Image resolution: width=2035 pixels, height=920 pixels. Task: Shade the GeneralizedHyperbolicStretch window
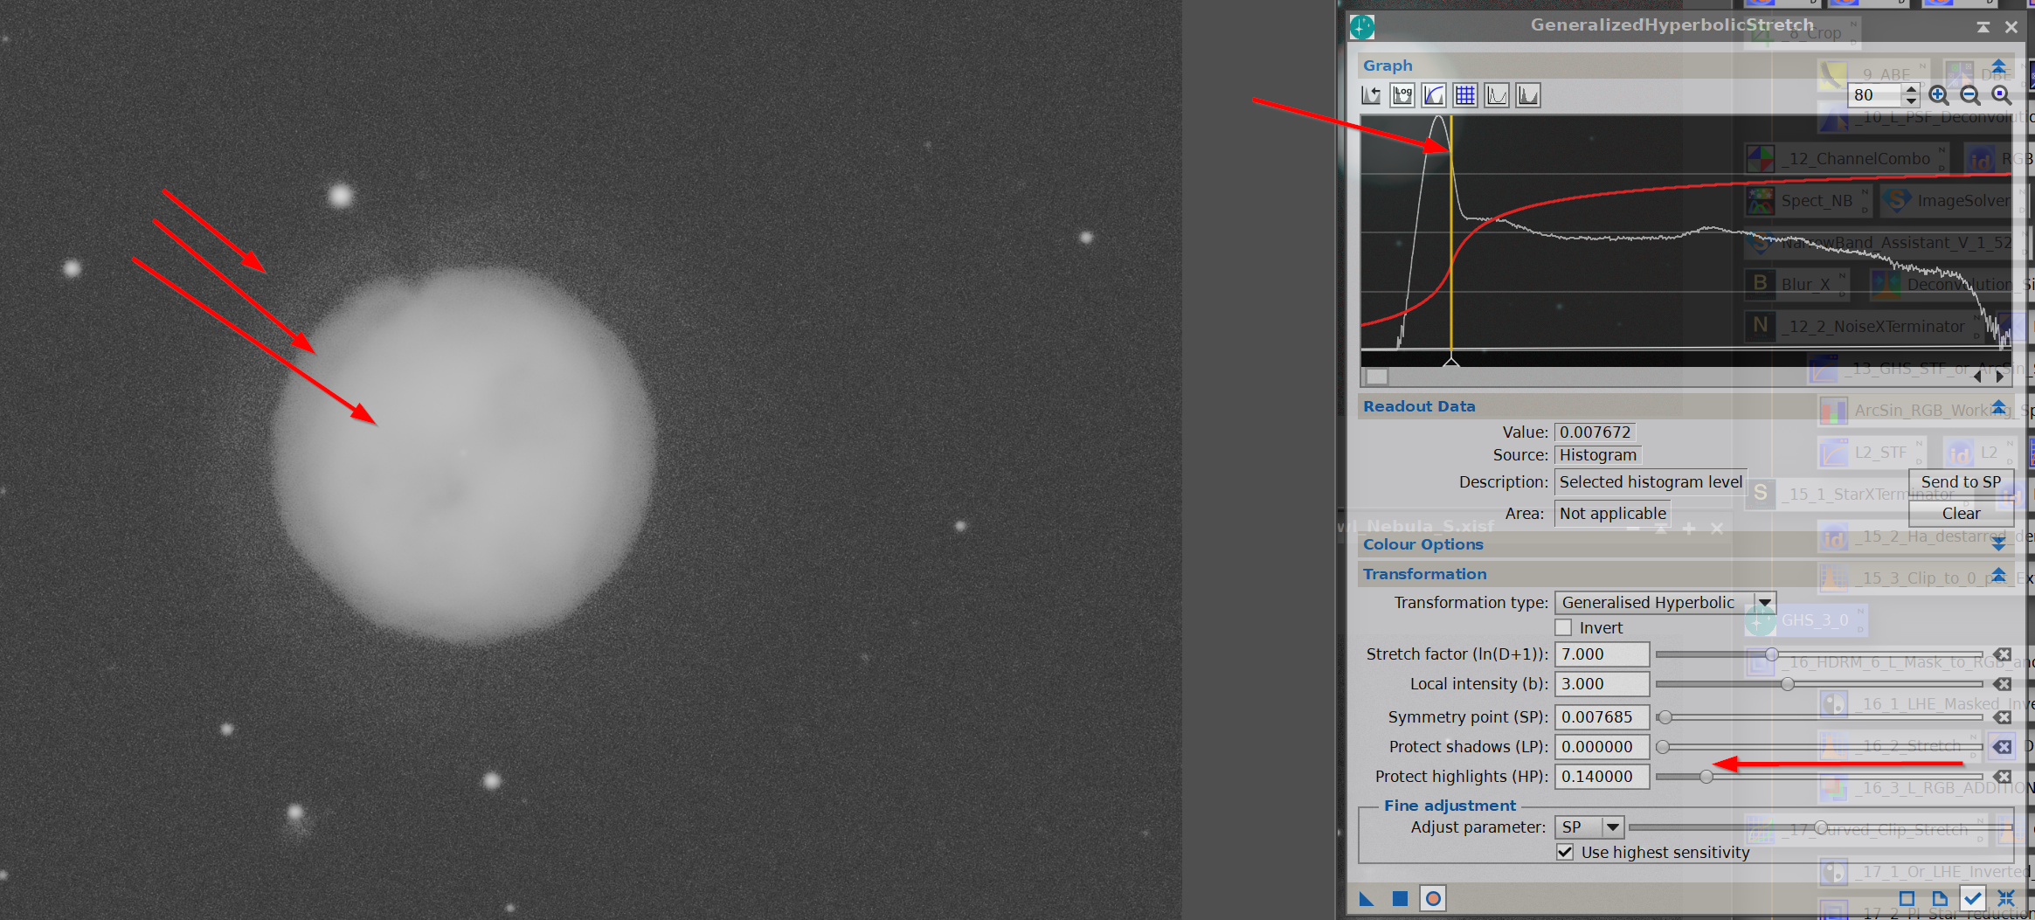(x=1983, y=28)
